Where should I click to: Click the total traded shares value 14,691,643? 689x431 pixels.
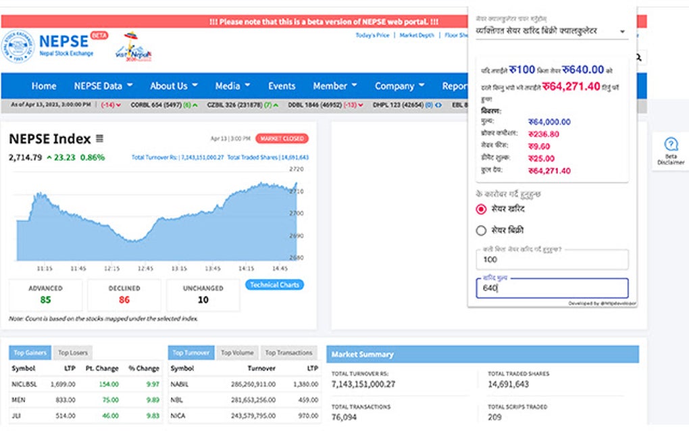509,384
